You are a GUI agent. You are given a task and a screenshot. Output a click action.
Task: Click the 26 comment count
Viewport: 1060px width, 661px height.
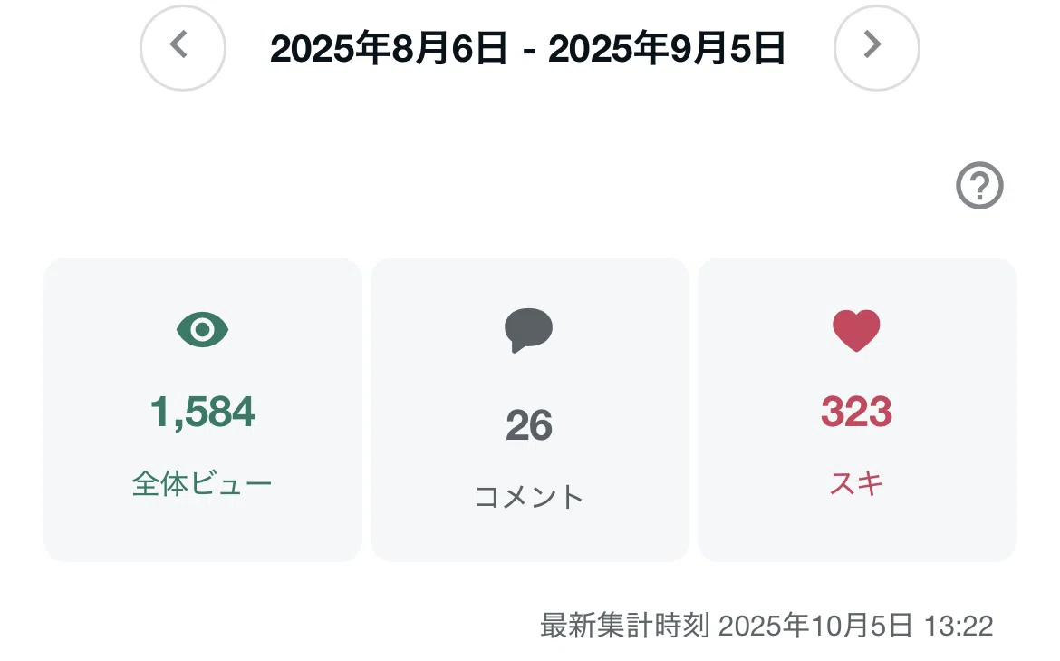529,425
